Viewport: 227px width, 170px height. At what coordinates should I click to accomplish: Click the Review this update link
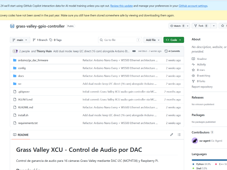coord(122,6)
